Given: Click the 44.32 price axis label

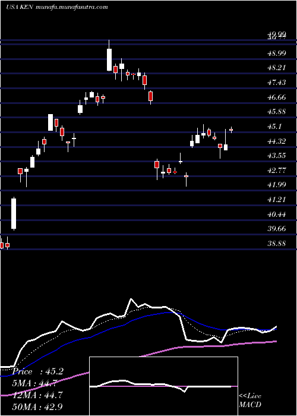Looking at the screenshot, I should pyautogui.click(x=277, y=141).
